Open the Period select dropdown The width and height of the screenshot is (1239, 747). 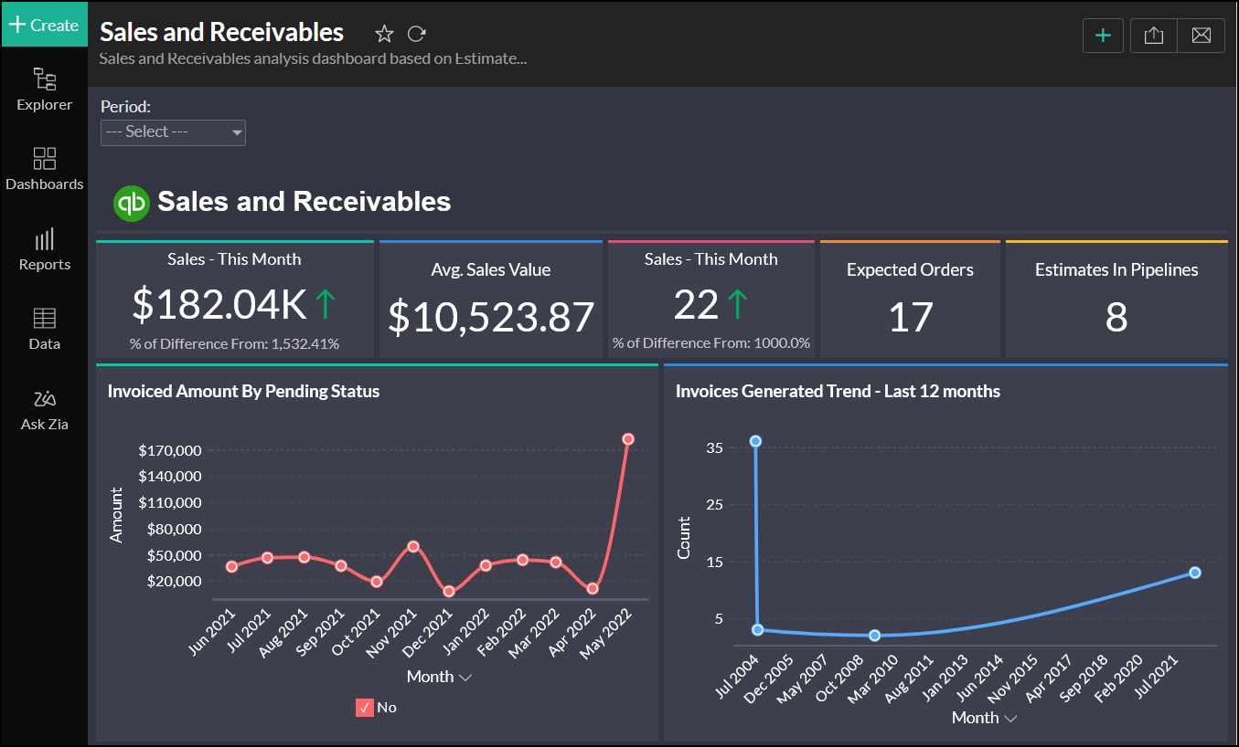173,132
